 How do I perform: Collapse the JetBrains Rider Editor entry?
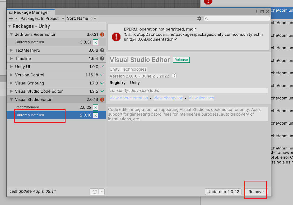11,34
